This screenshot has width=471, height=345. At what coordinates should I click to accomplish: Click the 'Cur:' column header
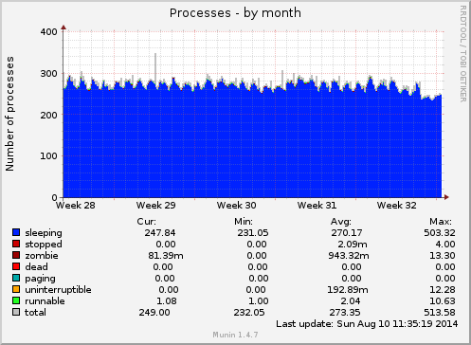147,222
